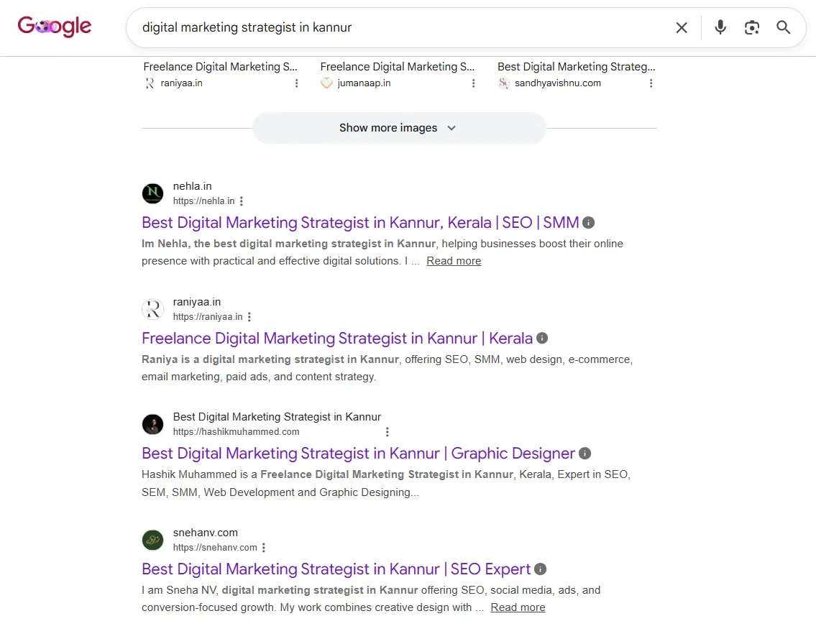Click Read more on the Sneha NV snippet
The width and height of the screenshot is (816, 634).
click(x=518, y=607)
